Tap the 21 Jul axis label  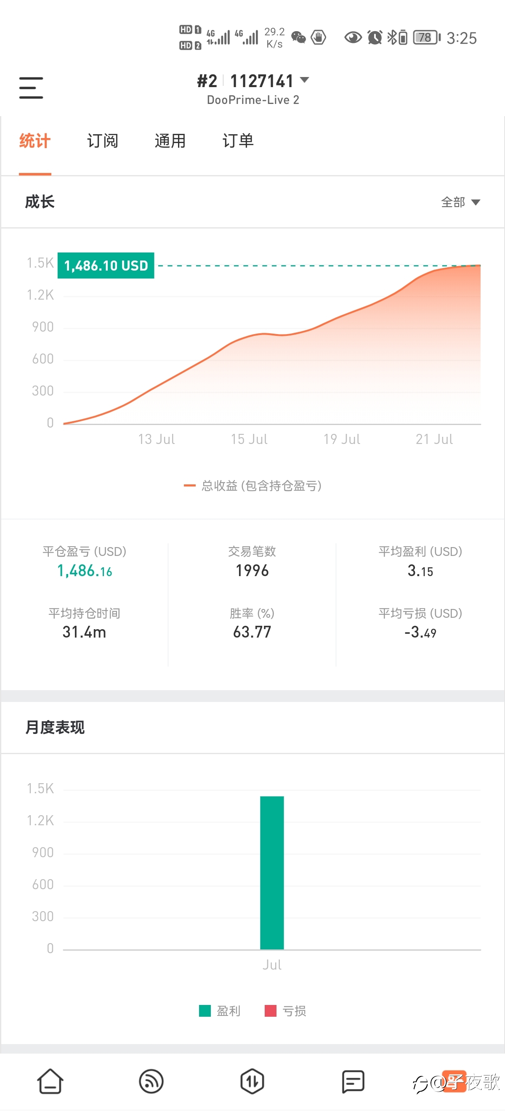click(x=434, y=439)
